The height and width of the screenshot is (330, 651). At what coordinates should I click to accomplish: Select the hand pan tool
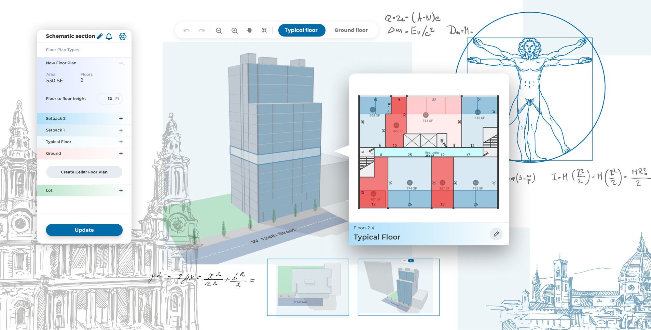pyautogui.click(x=250, y=30)
